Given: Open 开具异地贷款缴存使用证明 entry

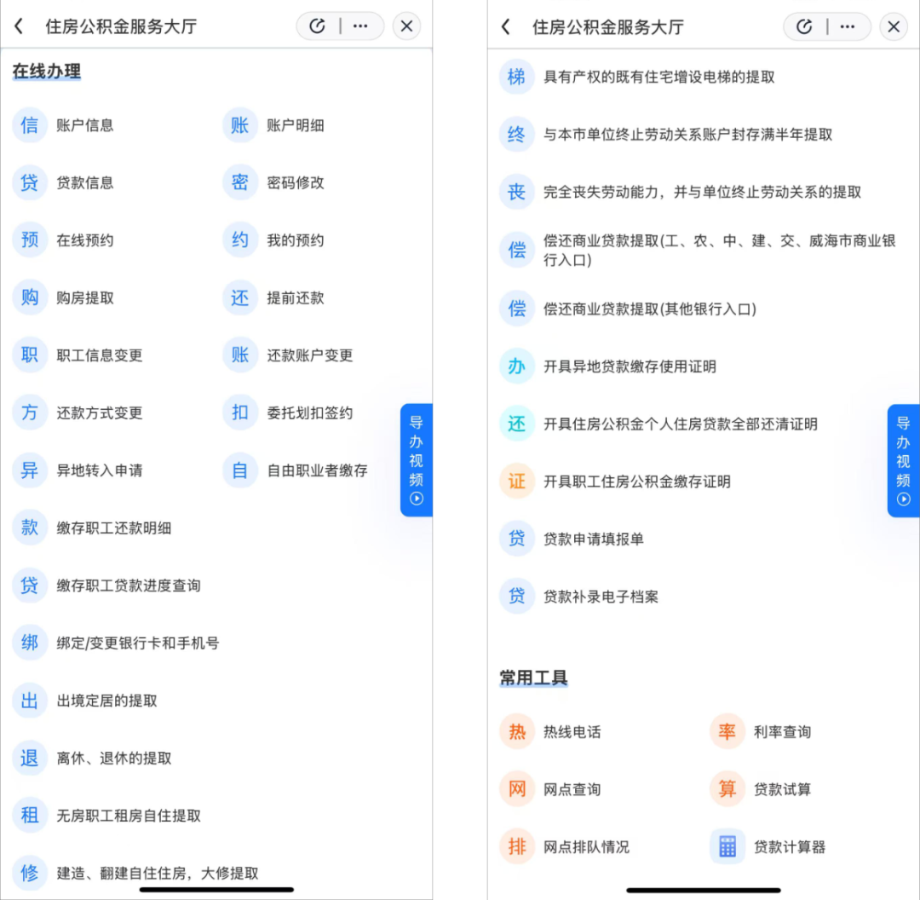Looking at the screenshot, I should pos(630,366).
